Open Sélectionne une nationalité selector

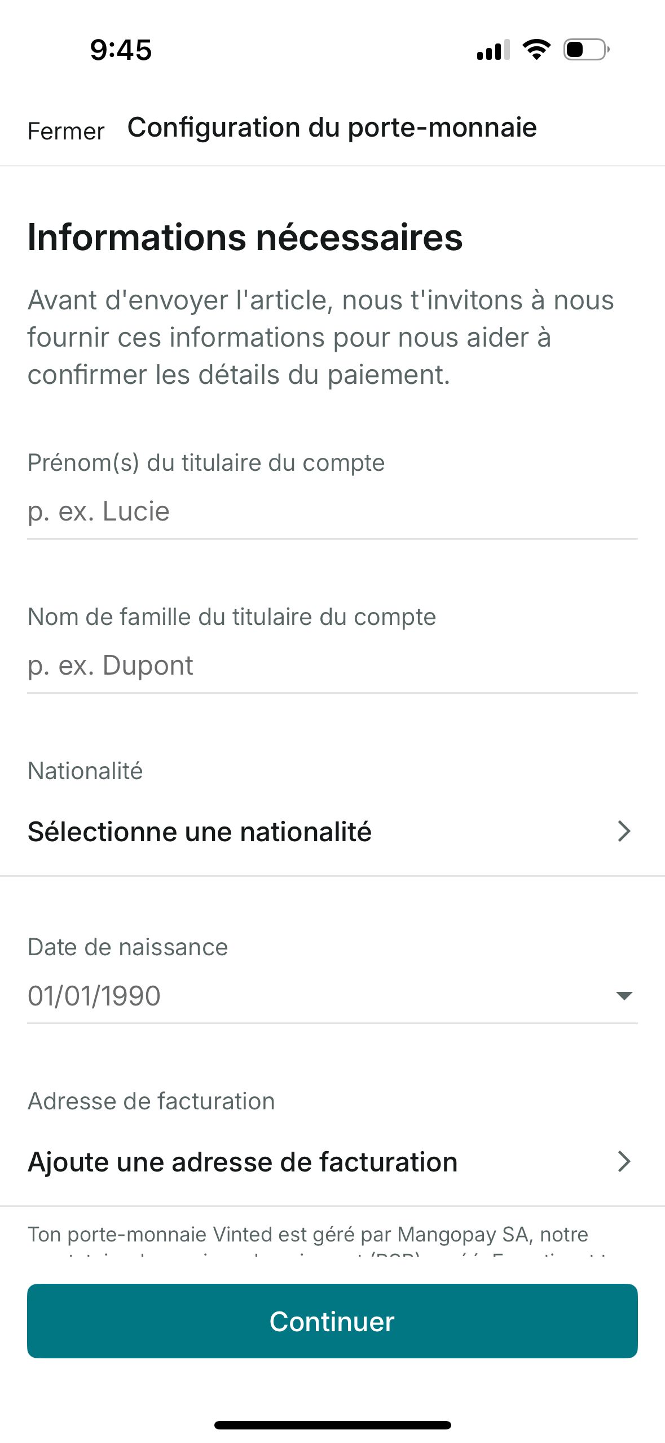[332, 832]
